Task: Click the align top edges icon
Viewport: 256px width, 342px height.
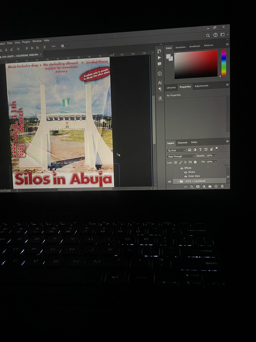Action: pyautogui.click(x=27, y=48)
